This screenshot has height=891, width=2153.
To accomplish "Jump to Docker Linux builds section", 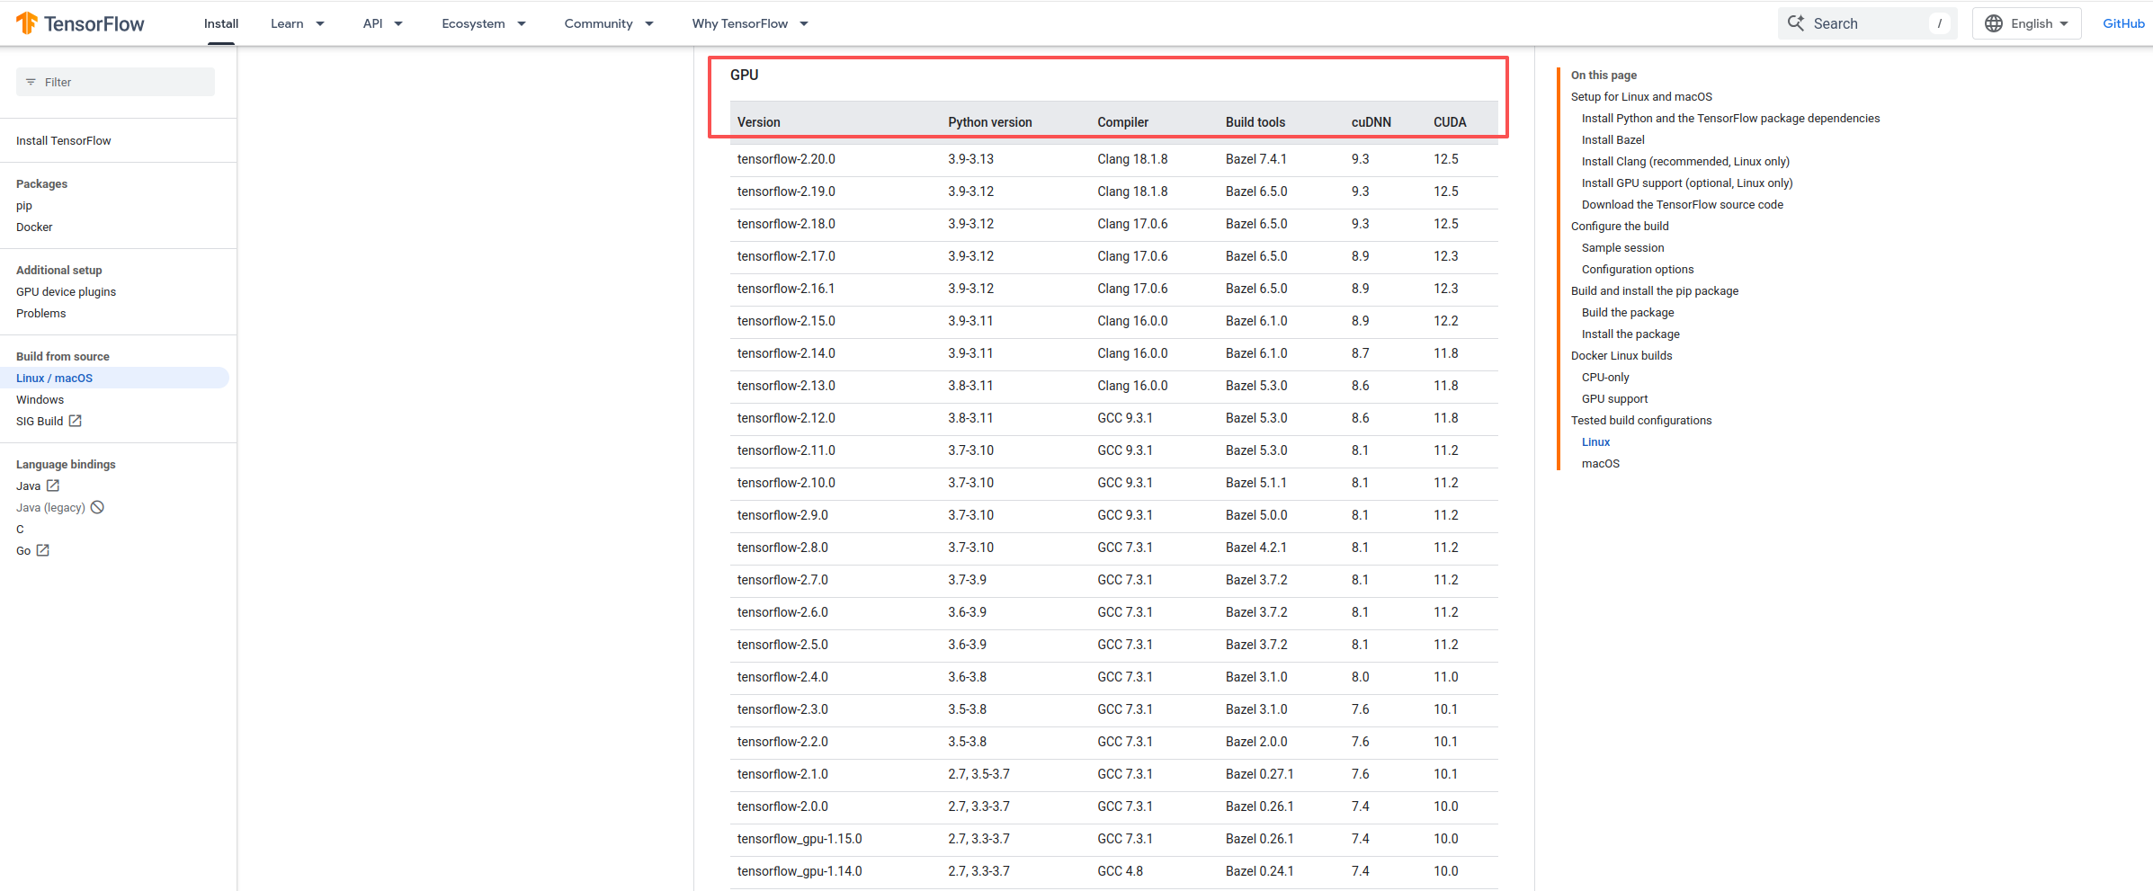I will (x=1621, y=355).
